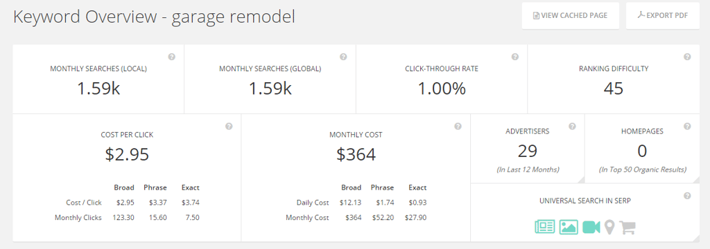Click the Cost Per Click help icon
The image size is (710, 249).
click(x=229, y=127)
